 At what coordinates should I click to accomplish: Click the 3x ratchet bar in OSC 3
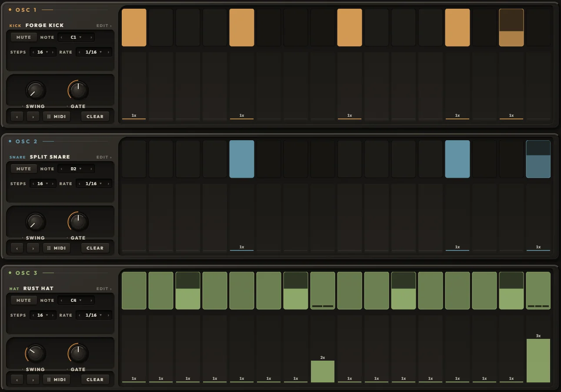538,361
